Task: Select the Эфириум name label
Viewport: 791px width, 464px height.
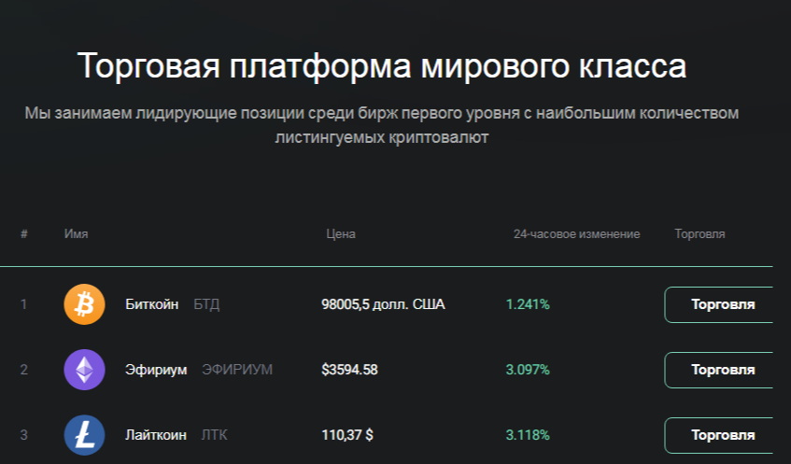Action: pos(156,370)
